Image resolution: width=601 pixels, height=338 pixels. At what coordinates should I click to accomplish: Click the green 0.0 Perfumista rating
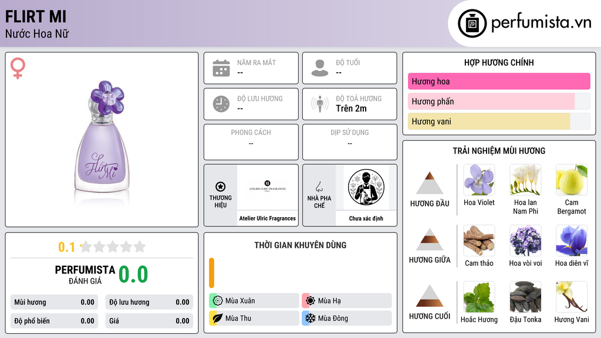pyautogui.click(x=133, y=274)
